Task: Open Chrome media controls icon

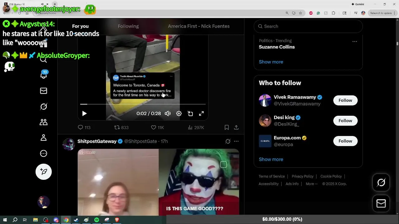Action: (x=356, y=13)
